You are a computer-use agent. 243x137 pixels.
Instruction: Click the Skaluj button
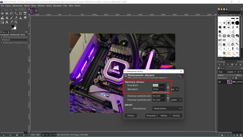pyautogui.click(x=164, y=115)
